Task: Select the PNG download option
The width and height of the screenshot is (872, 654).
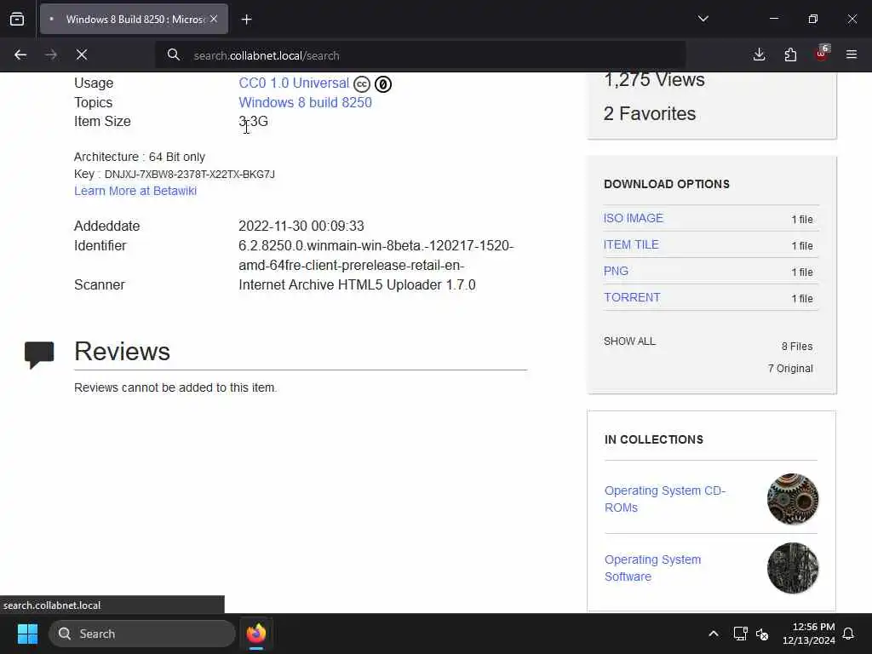Action: coord(616,271)
